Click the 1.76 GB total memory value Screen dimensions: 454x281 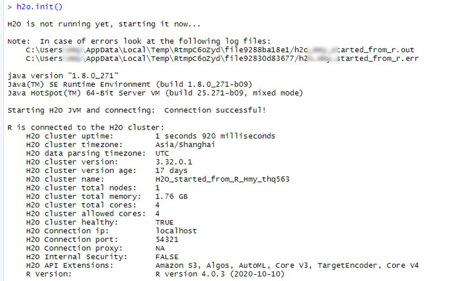[x=172, y=196]
